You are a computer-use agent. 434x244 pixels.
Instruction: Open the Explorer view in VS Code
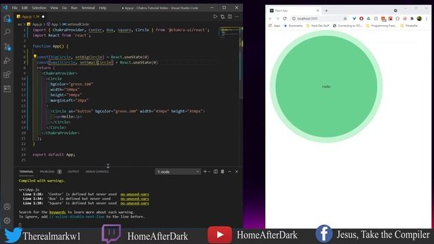[x=7, y=18]
